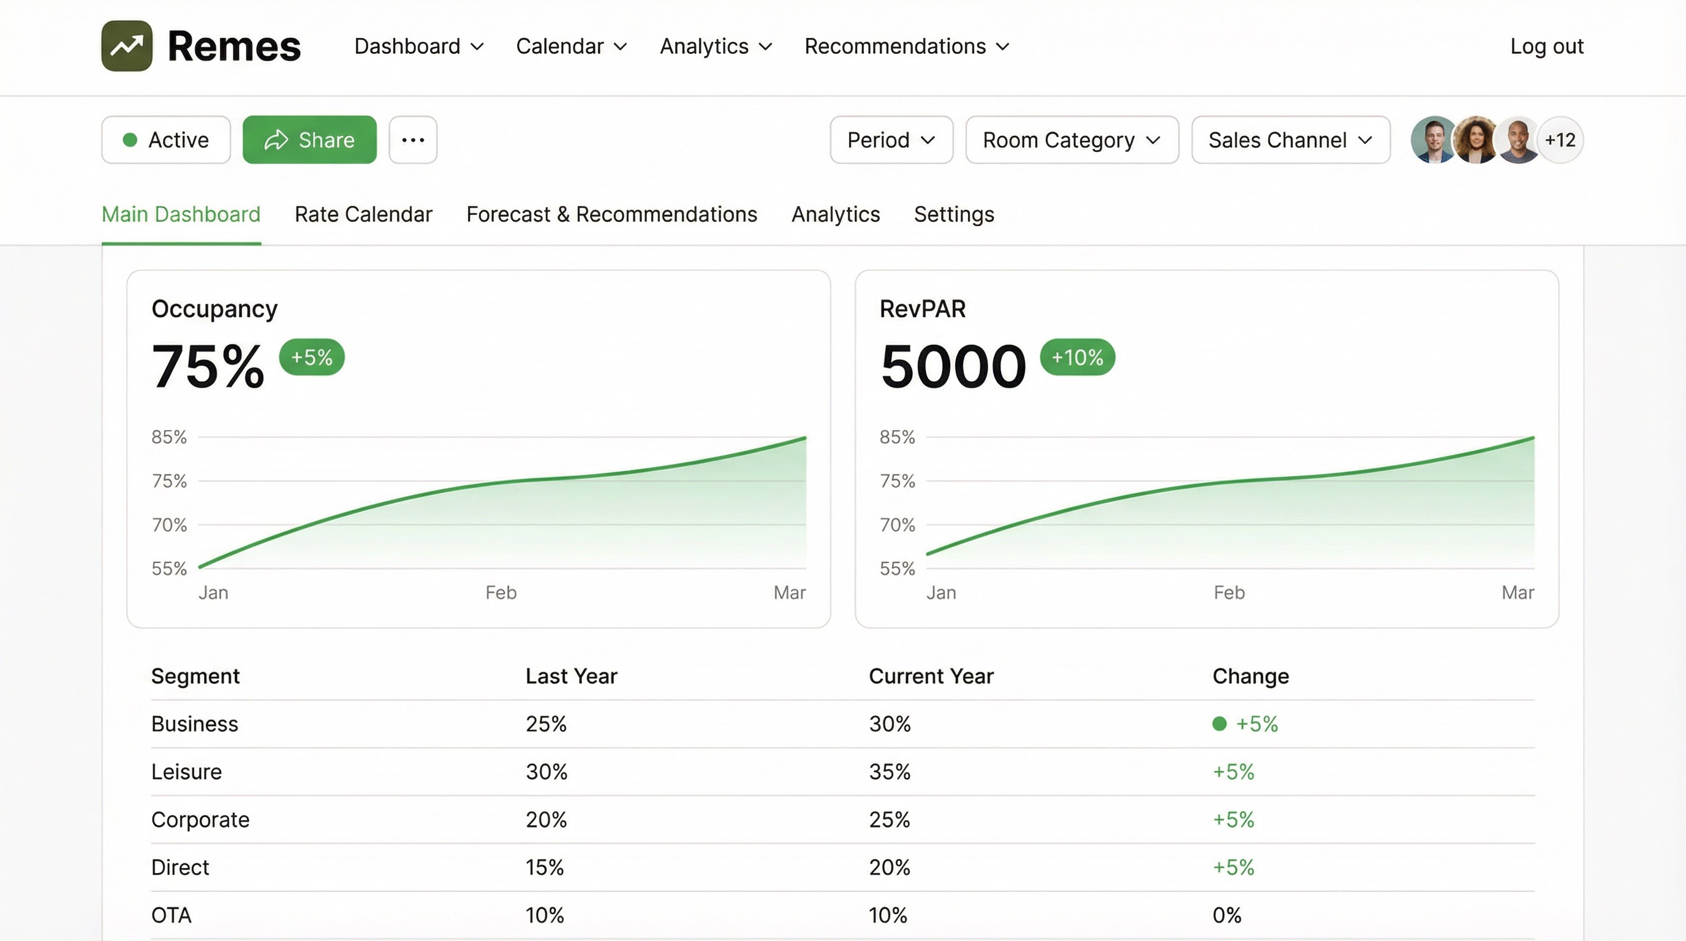Click the Log out link

[x=1546, y=47]
